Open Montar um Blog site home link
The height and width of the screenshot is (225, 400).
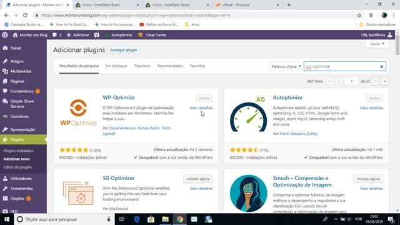pos(30,35)
